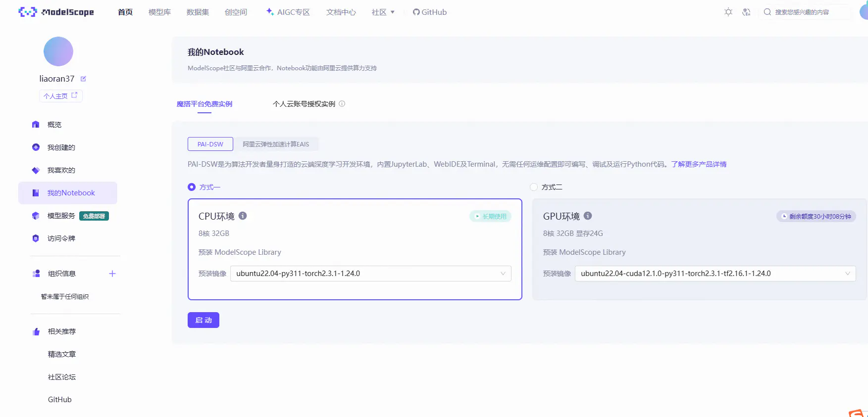Click the ModelScope logo
This screenshot has height=417, width=868.
pos(56,12)
